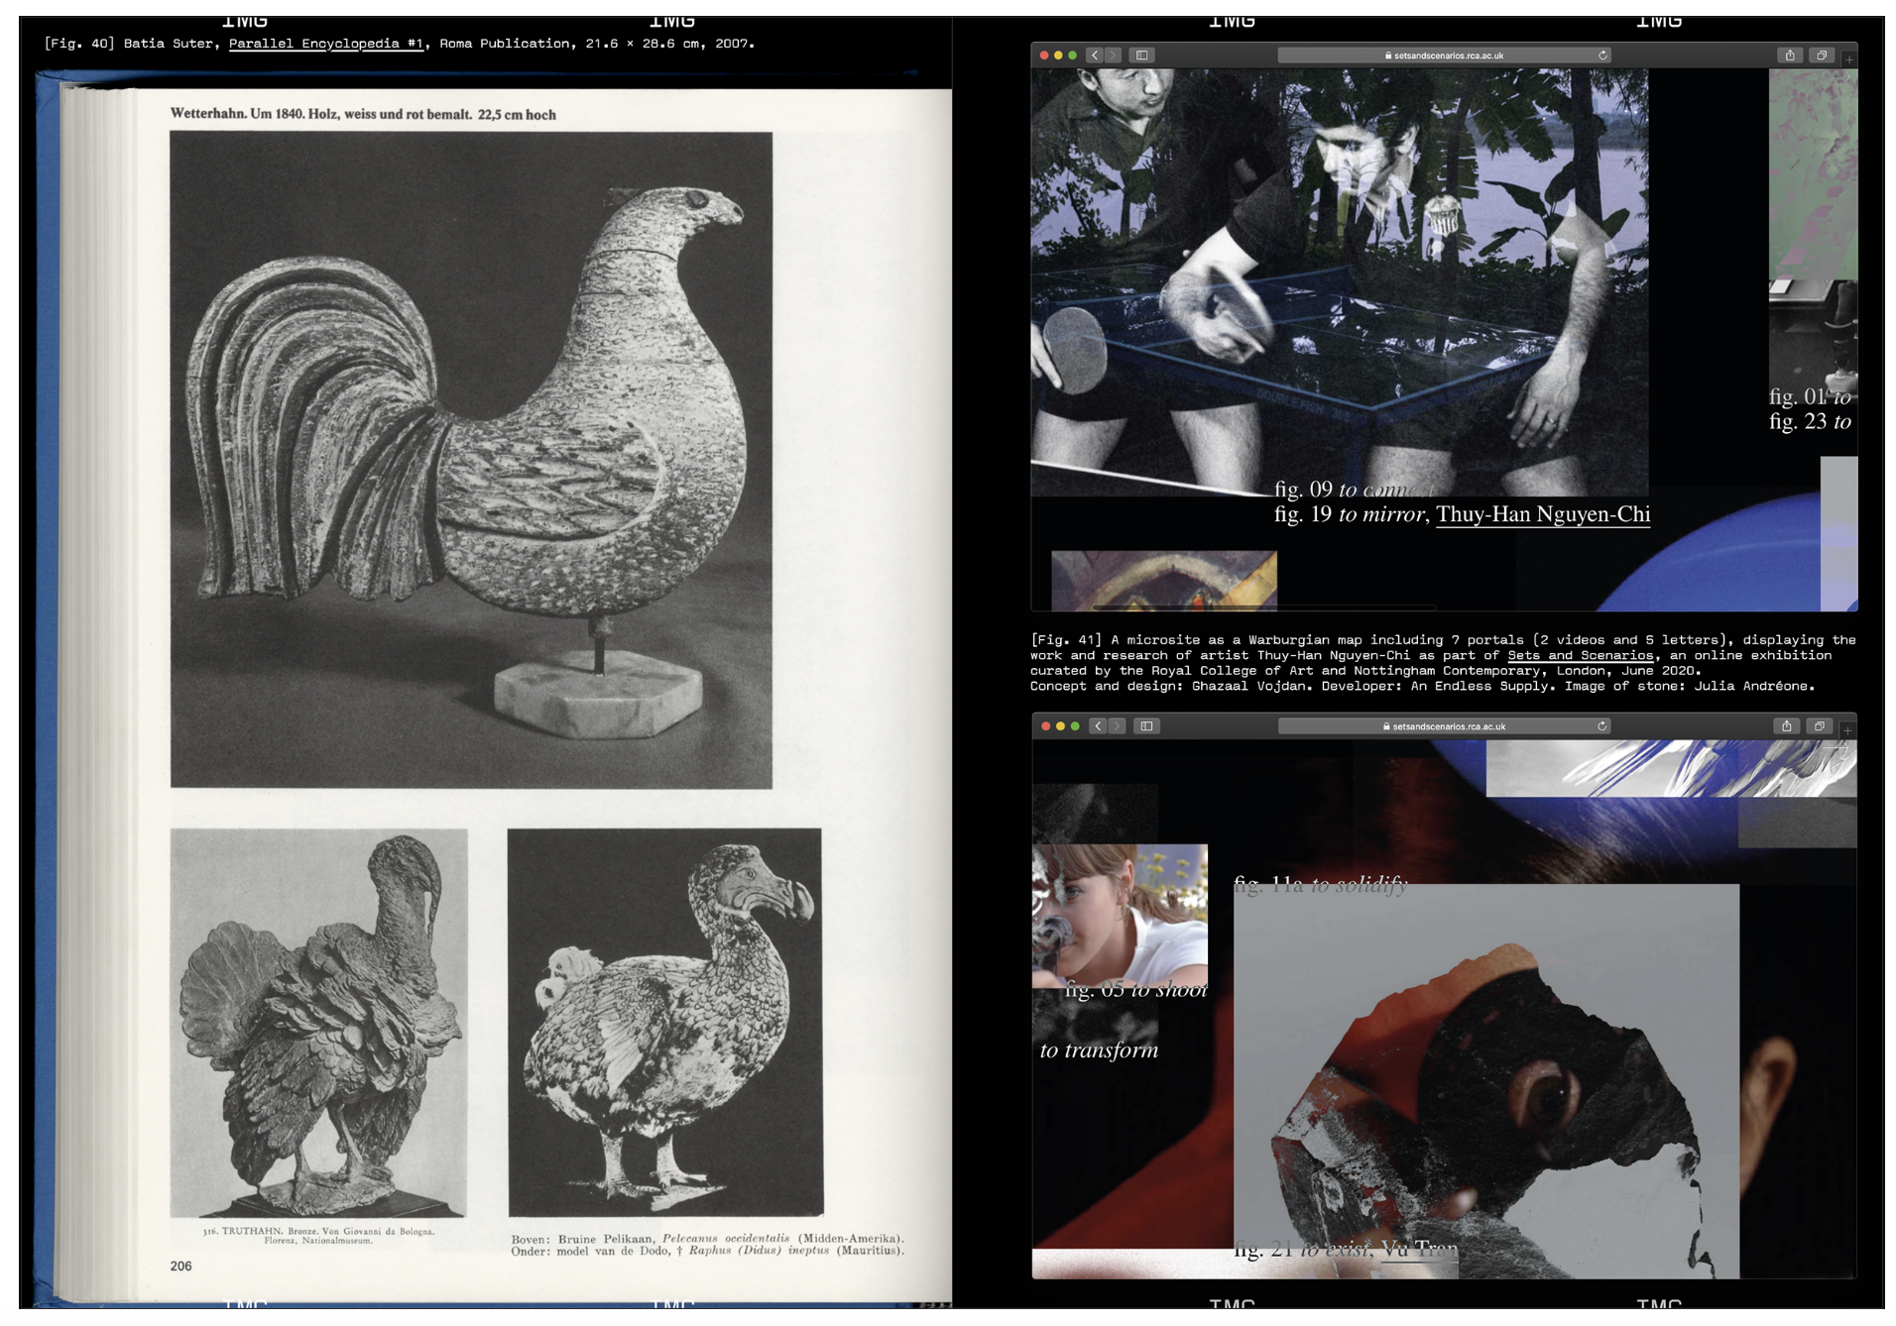Viewport: 1896px width, 1326px height.
Task: Open Share menu in upper browser window
Action: [1790, 55]
